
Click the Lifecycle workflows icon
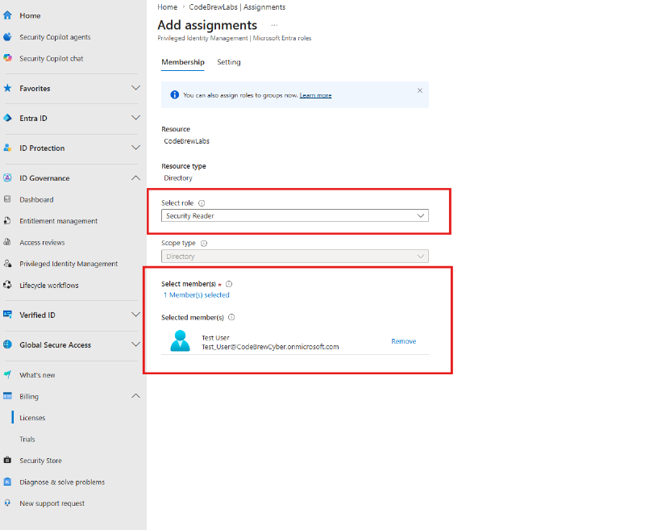tap(7, 285)
